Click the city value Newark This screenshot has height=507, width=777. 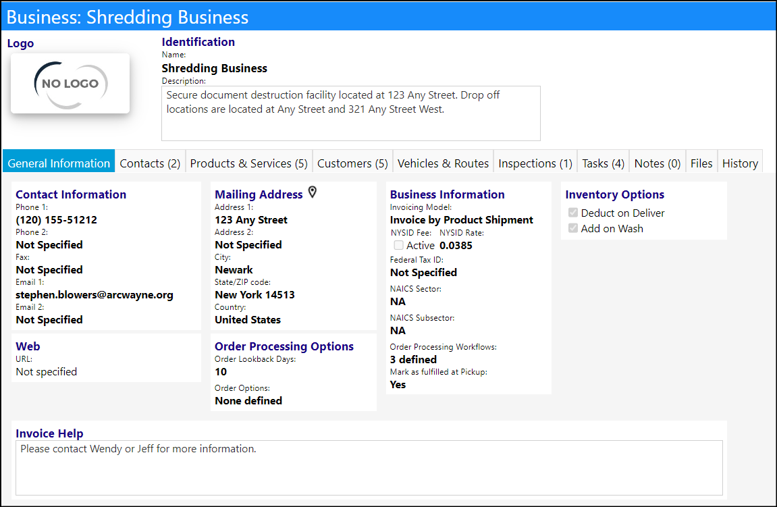coord(234,270)
